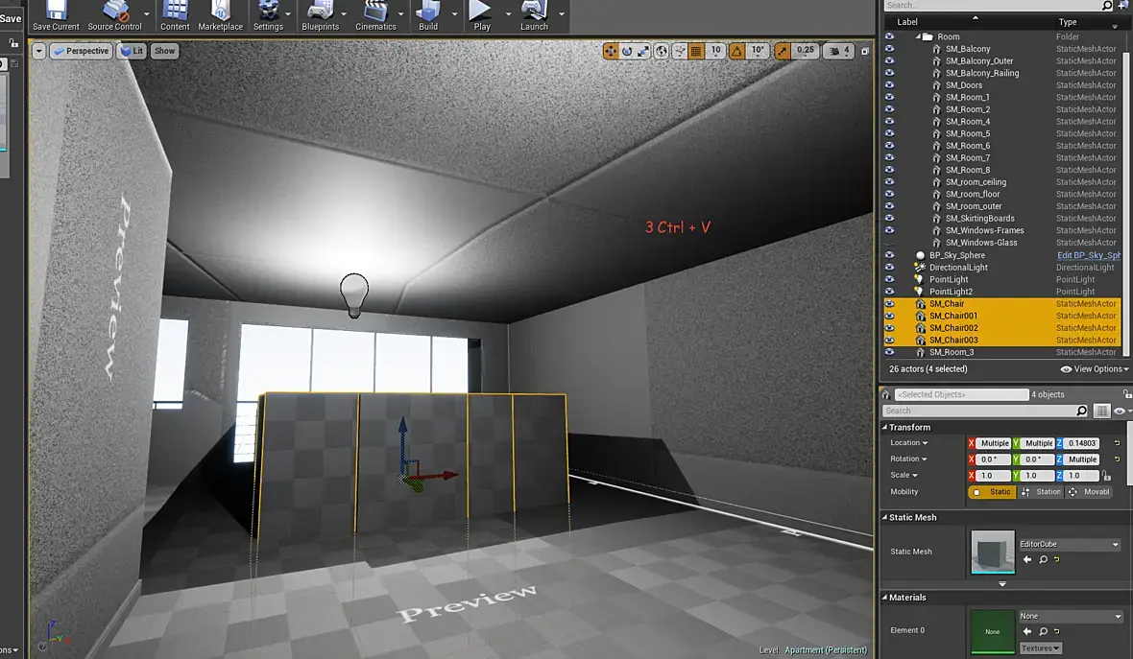
Task: Set Mobility to Stationary
Action: (x=1041, y=492)
